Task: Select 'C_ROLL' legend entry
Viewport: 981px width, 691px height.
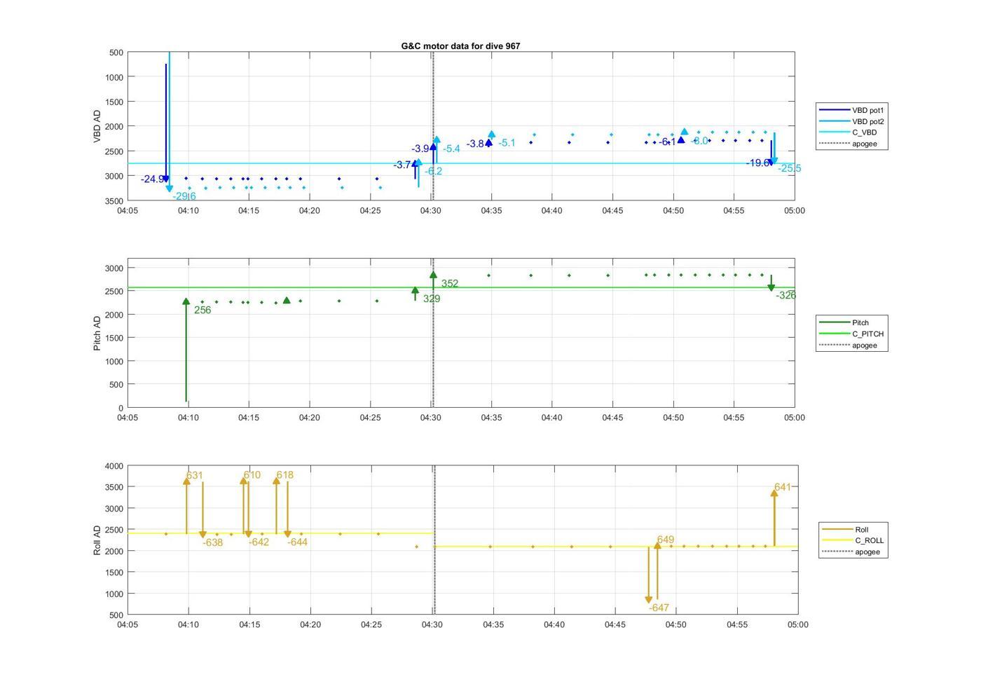Action: coord(853,540)
